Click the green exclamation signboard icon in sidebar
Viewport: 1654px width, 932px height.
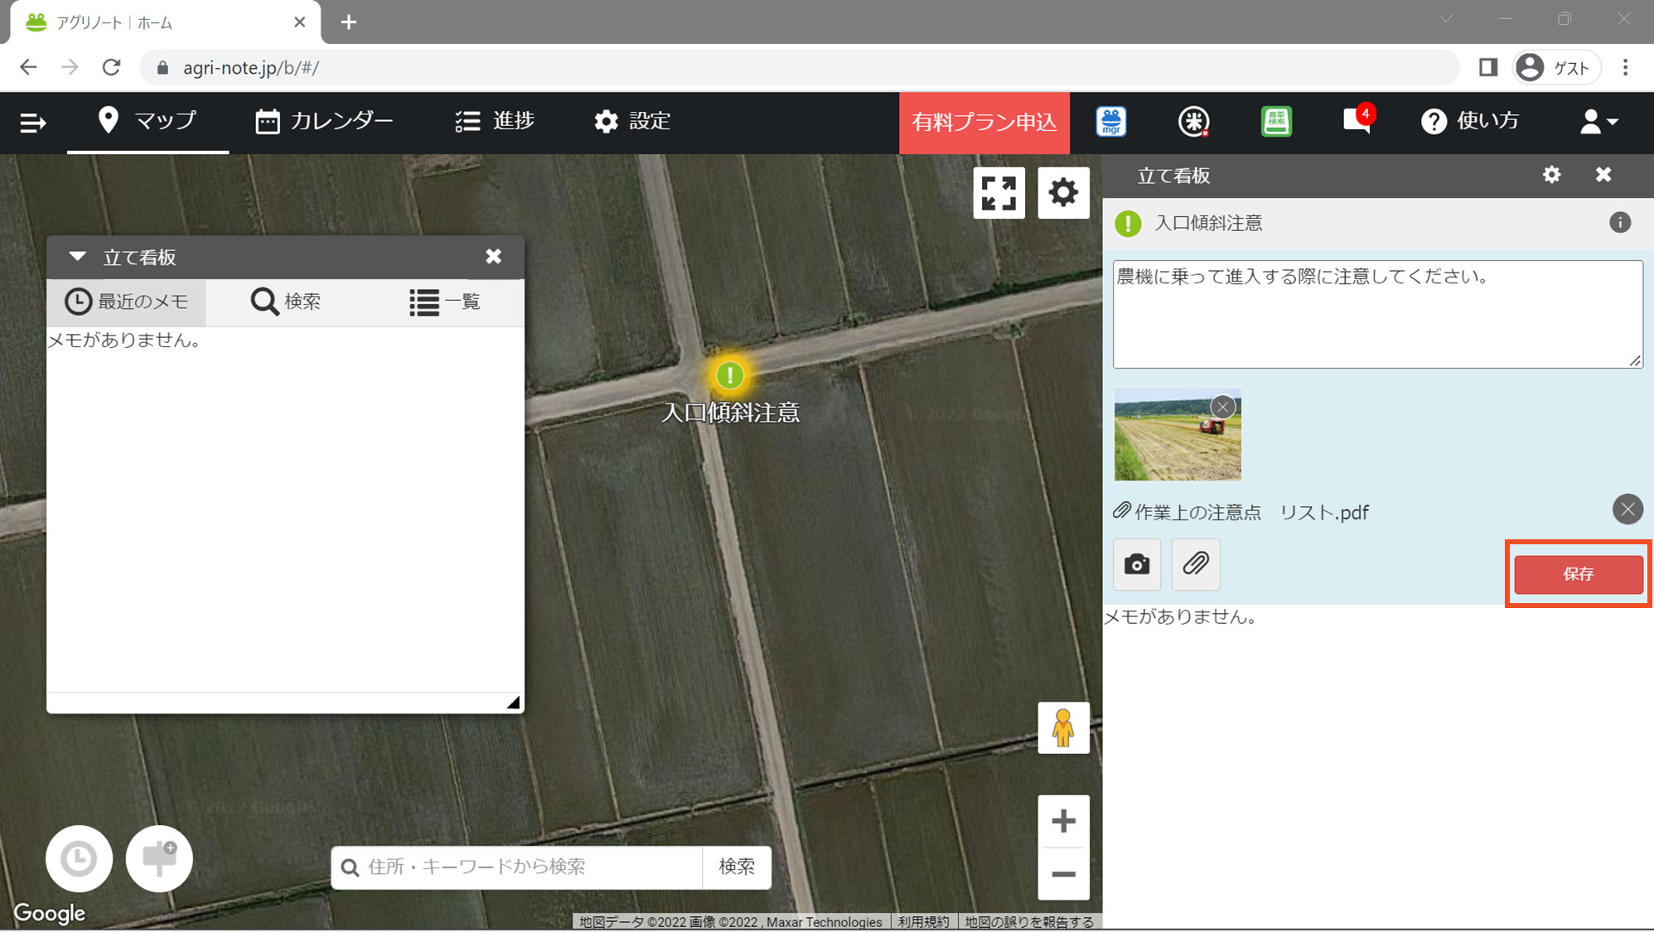(1128, 224)
